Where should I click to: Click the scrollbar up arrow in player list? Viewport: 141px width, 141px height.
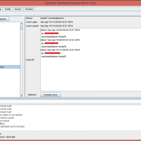(22, 24)
